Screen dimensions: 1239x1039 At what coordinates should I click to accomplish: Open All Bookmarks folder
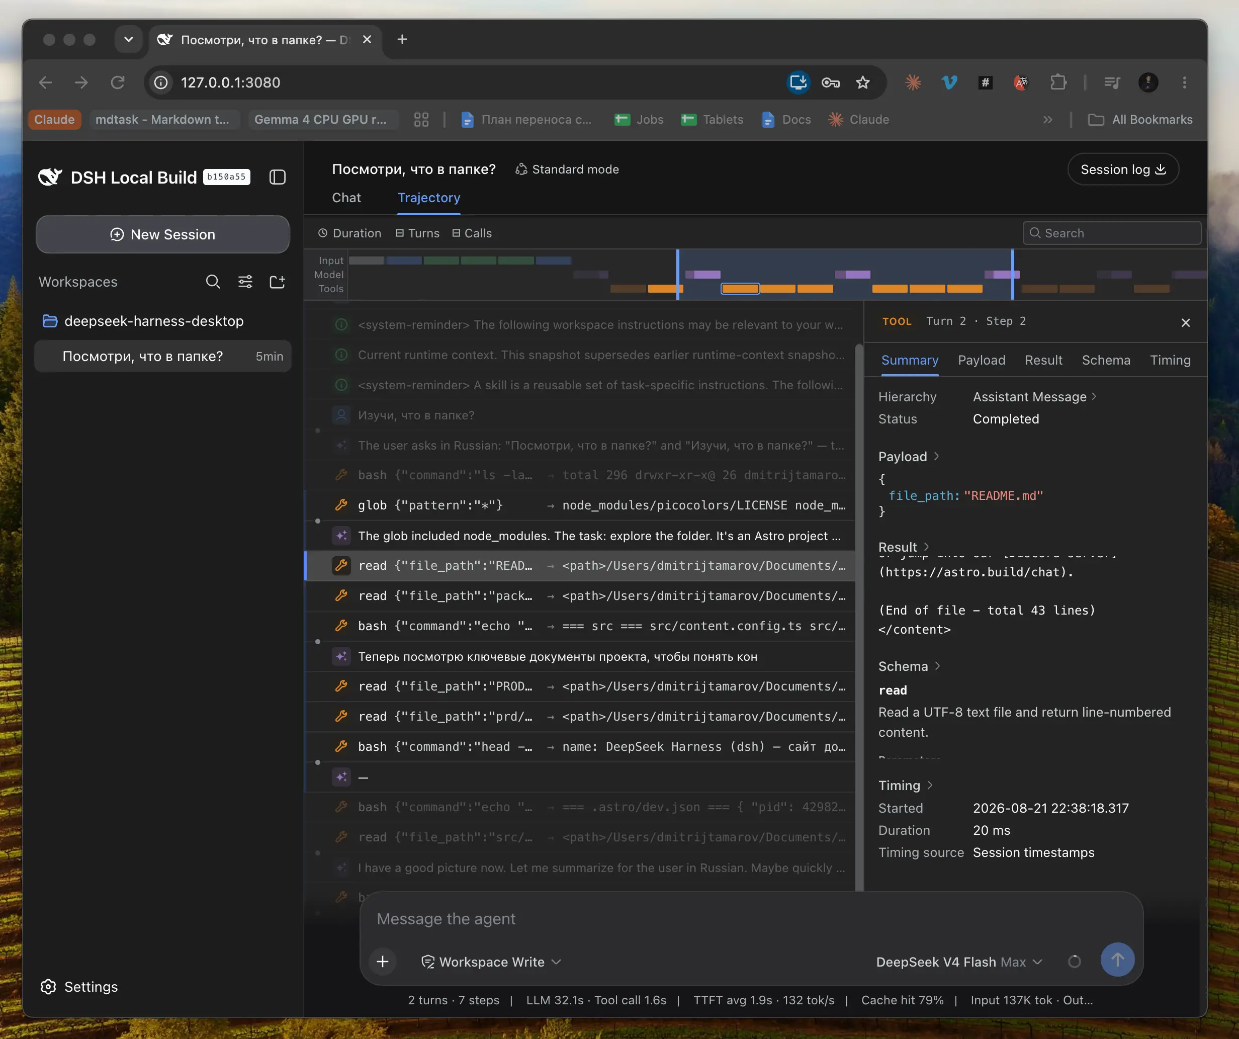coord(1140,120)
